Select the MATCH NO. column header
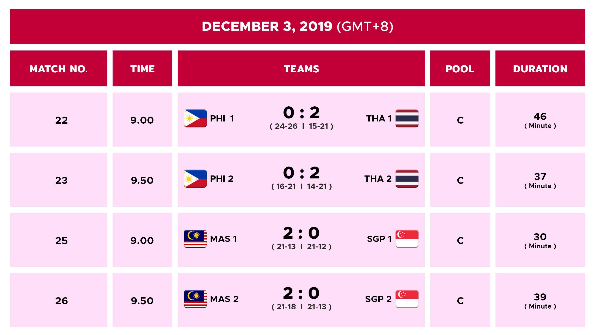The height and width of the screenshot is (335, 594). 59,69
